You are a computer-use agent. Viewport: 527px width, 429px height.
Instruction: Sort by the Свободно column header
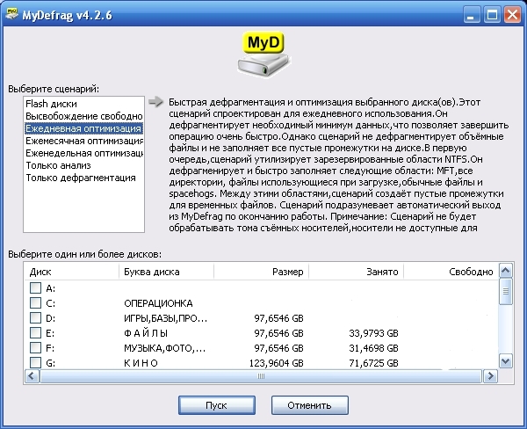pyautogui.click(x=451, y=272)
